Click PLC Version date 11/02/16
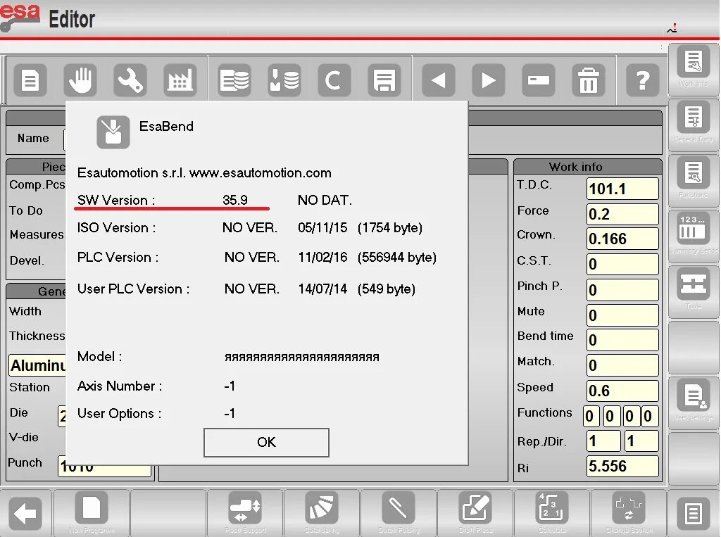 click(x=322, y=257)
